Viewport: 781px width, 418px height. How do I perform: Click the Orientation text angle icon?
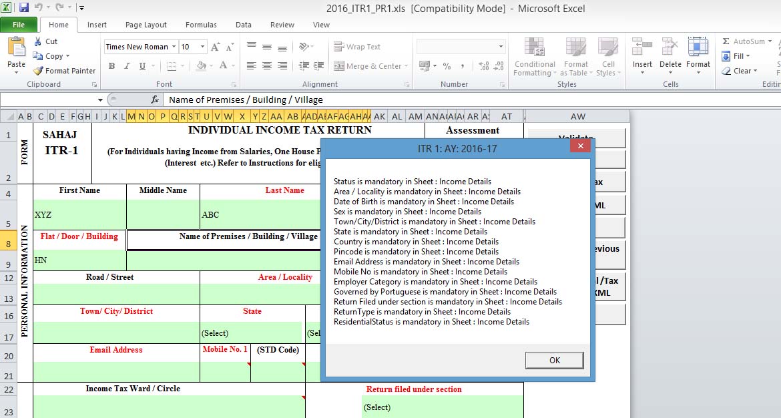pyautogui.click(x=303, y=47)
